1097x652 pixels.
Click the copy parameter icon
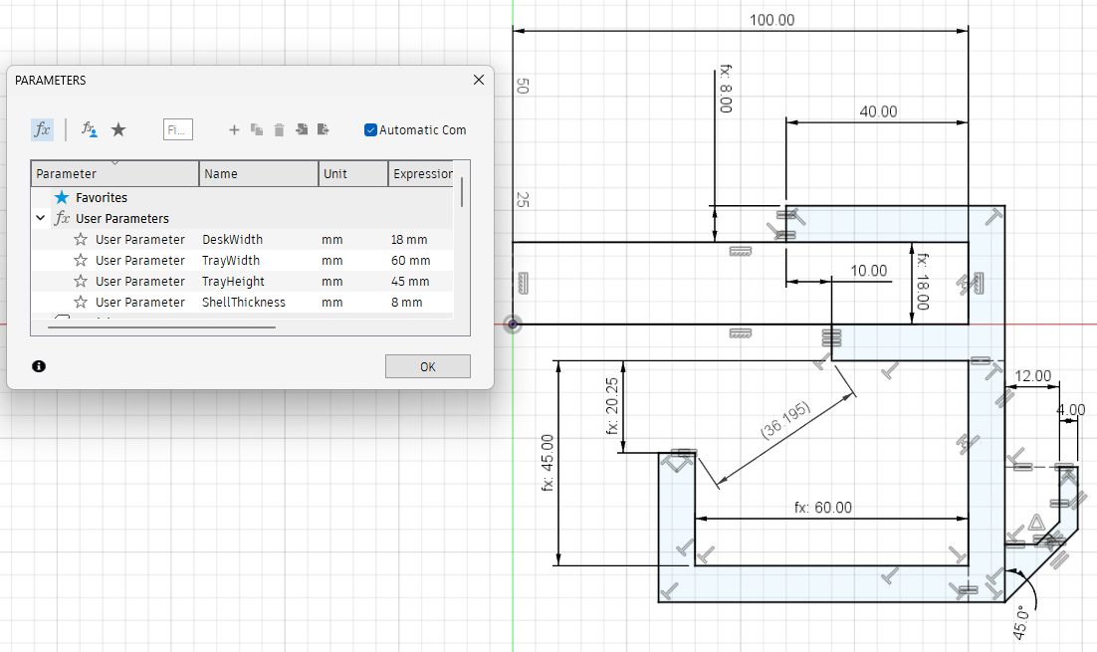click(257, 129)
